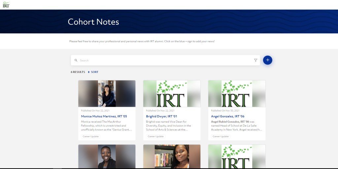
Task: Click the second-row left card portrait photo
Action: coord(107,156)
